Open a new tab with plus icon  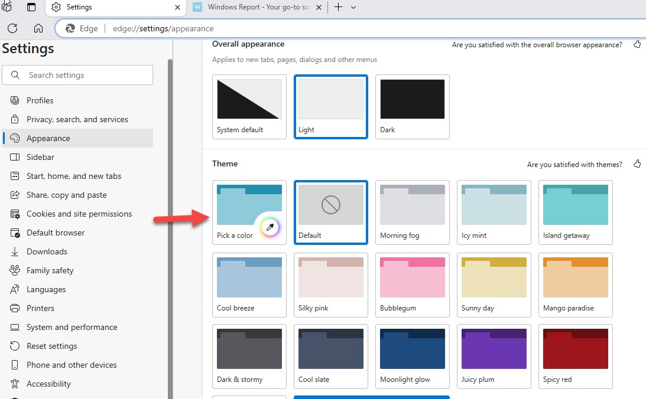click(338, 7)
